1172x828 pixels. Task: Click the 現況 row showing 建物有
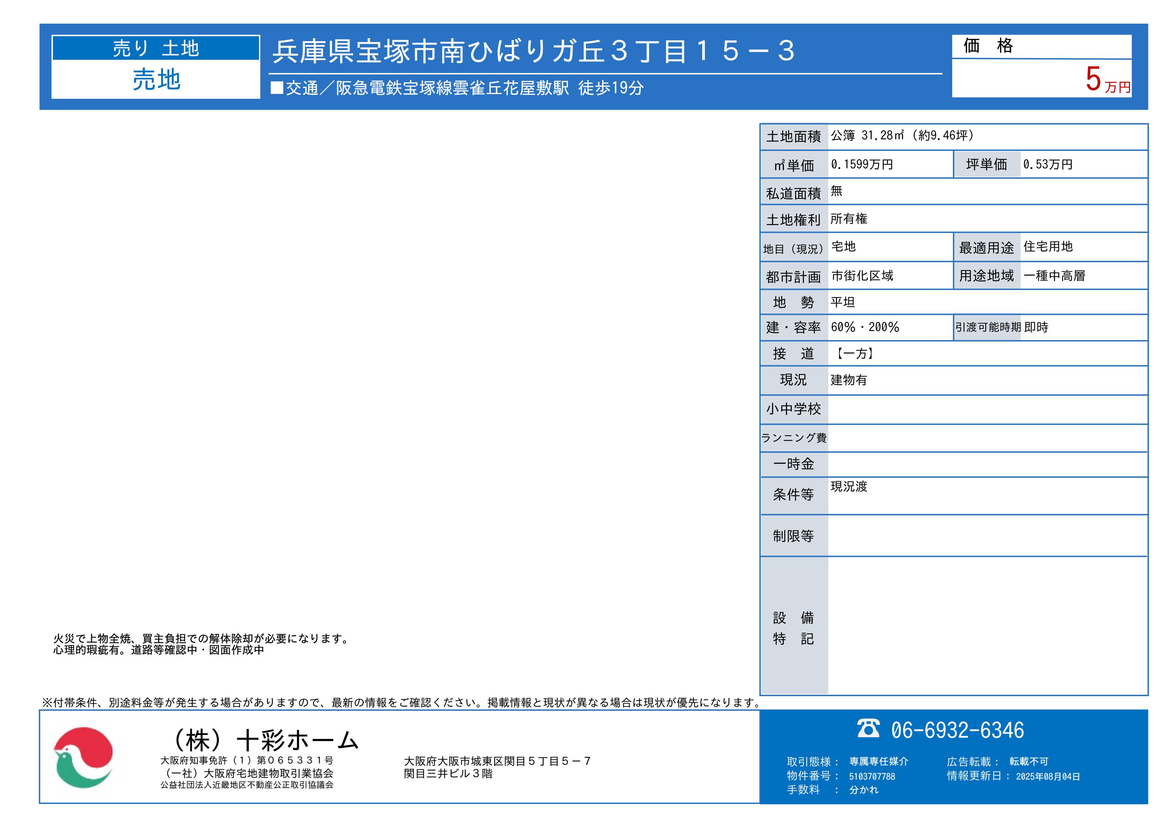click(x=849, y=380)
